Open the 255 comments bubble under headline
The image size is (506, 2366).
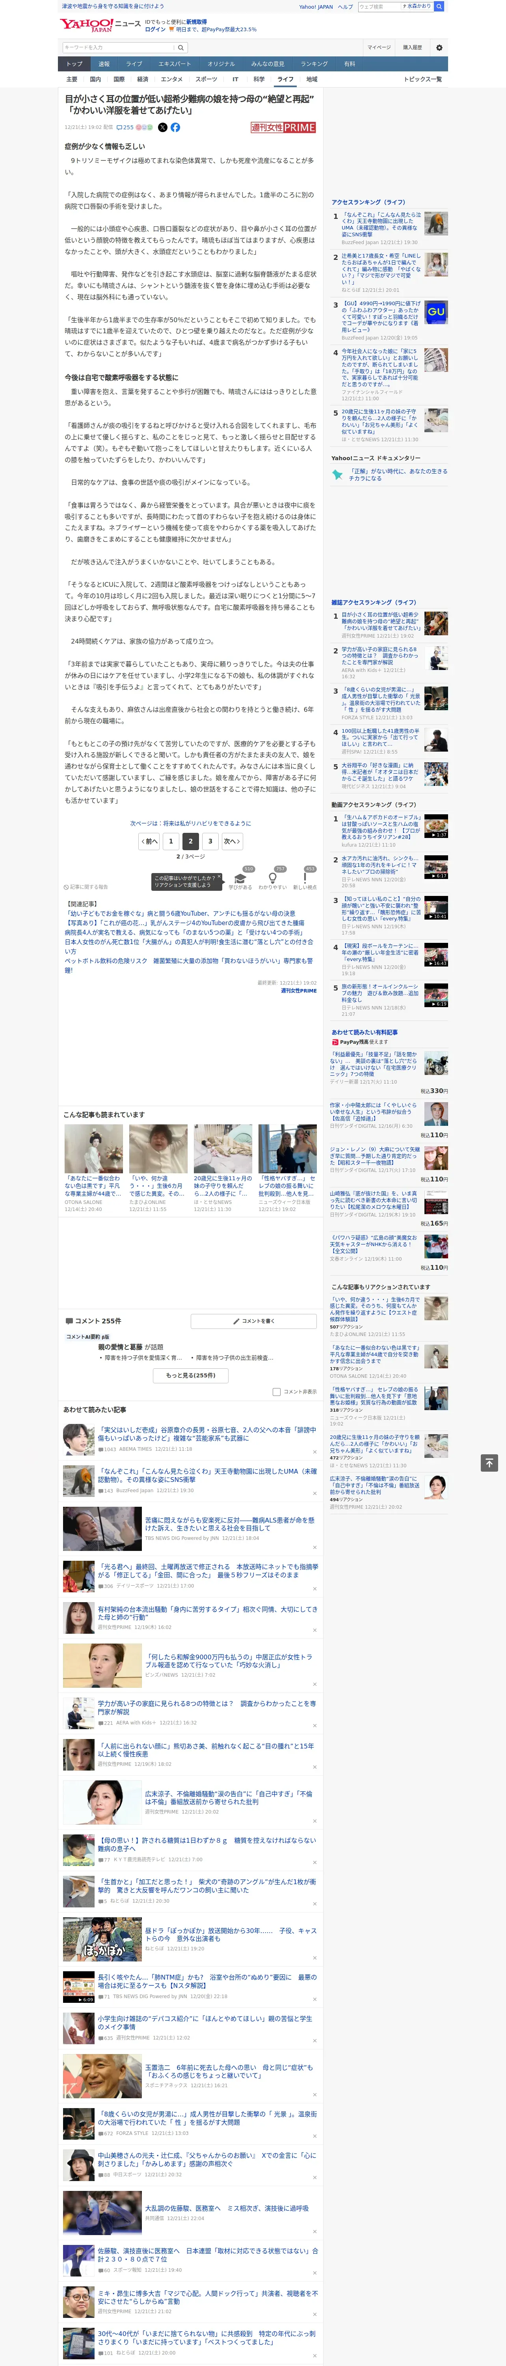(126, 128)
